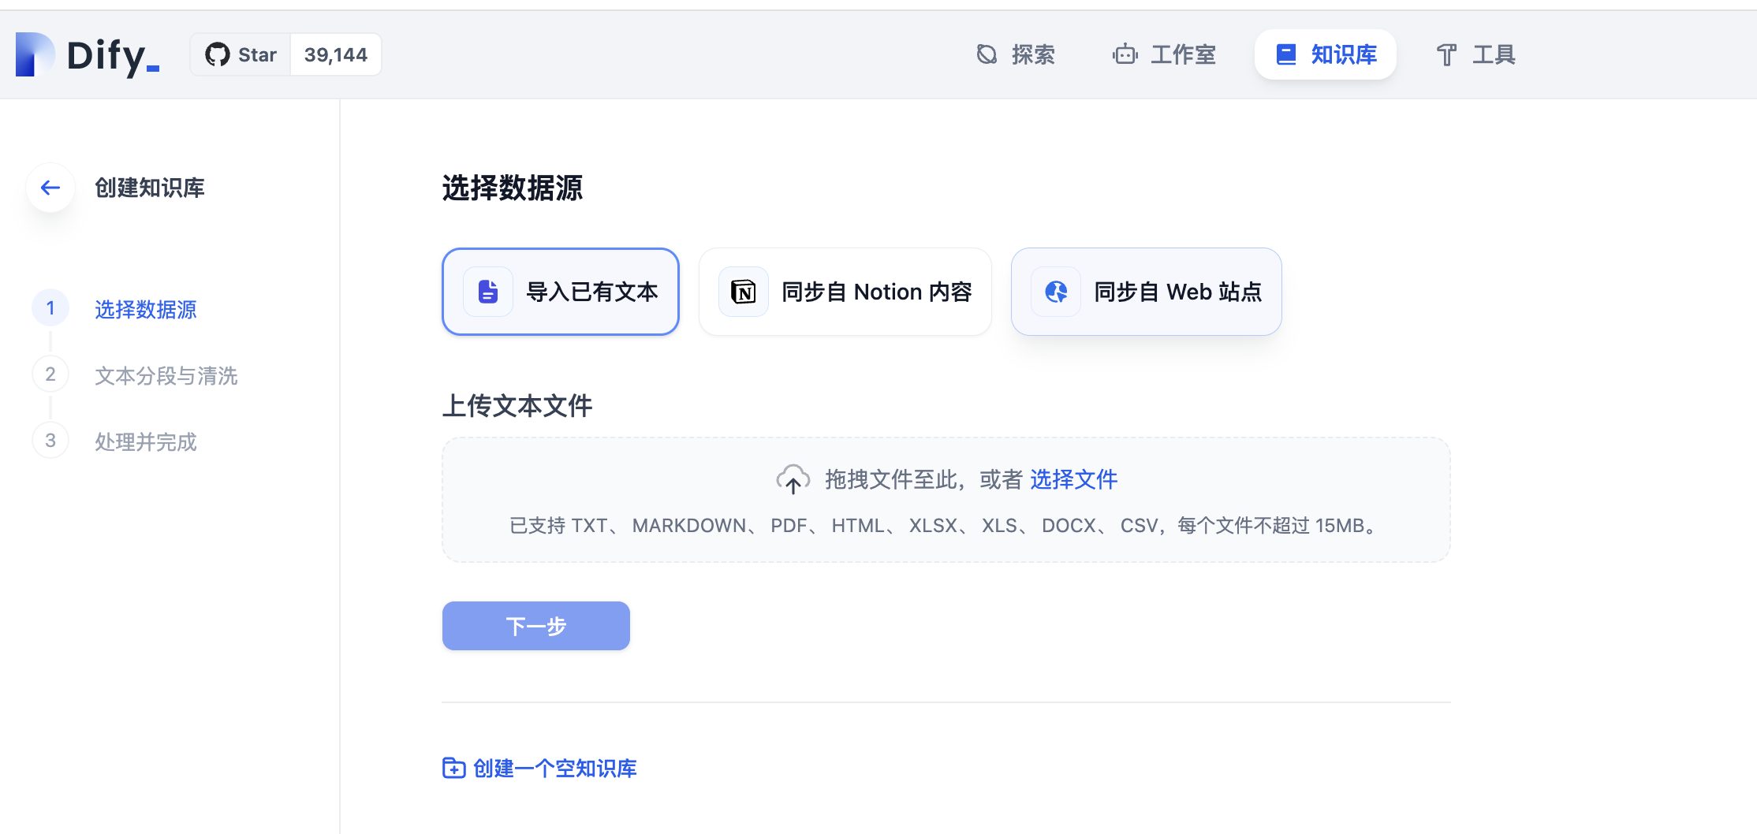Image resolution: width=1757 pixels, height=834 pixels.
Task: Choose 同步自 Web 站点 data source
Action: (x=1177, y=292)
